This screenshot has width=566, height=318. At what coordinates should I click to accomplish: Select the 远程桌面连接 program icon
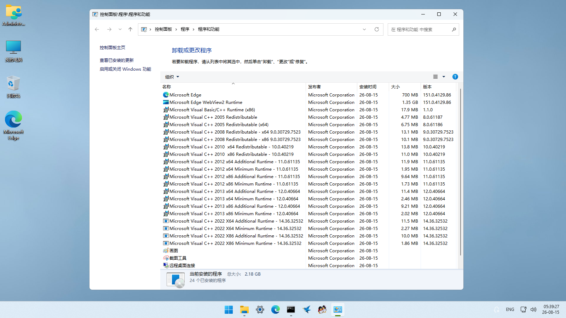click(166, 266)
